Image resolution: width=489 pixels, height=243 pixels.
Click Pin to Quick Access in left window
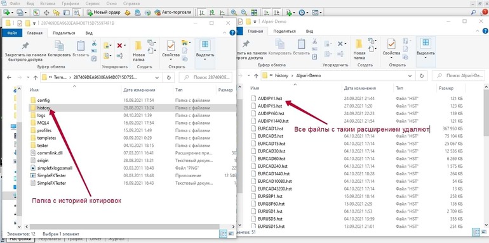coord(25,52)
